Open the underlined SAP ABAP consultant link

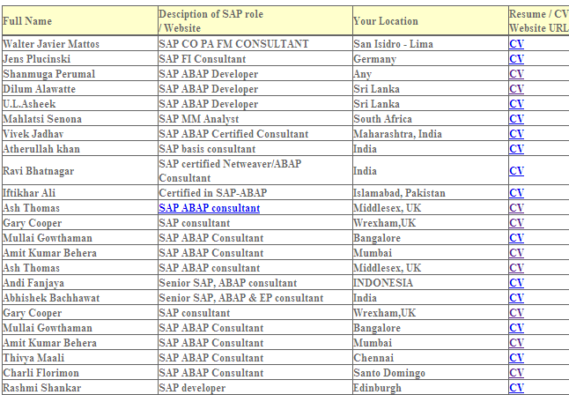pyautogui.click(x=210, y=208)
